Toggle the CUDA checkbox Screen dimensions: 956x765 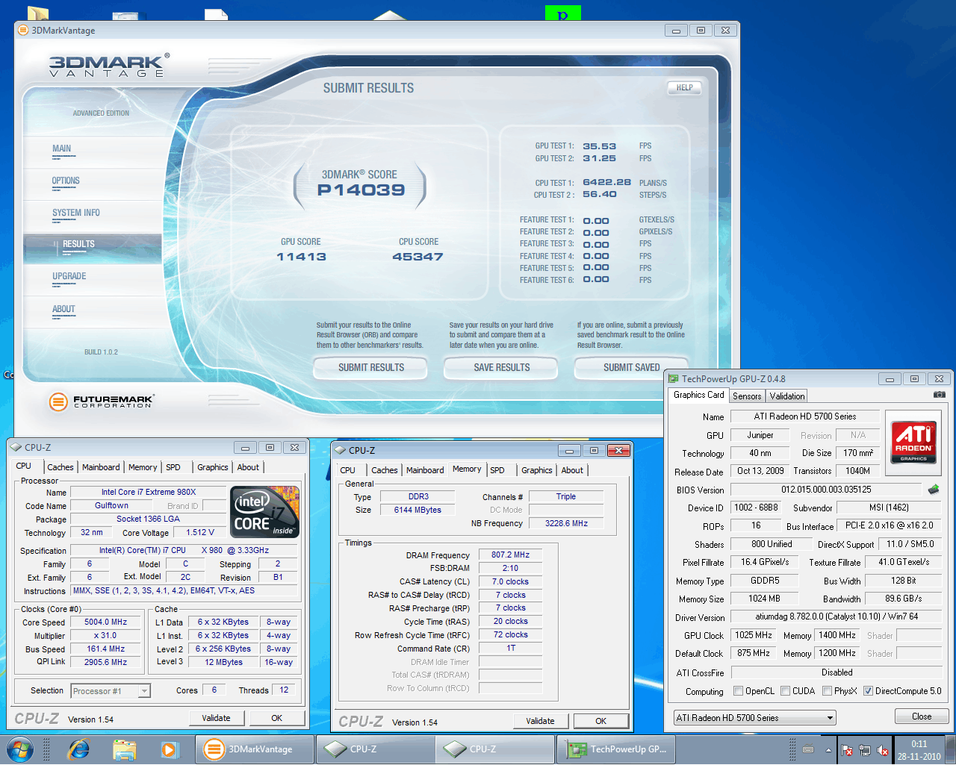(785, 691)
